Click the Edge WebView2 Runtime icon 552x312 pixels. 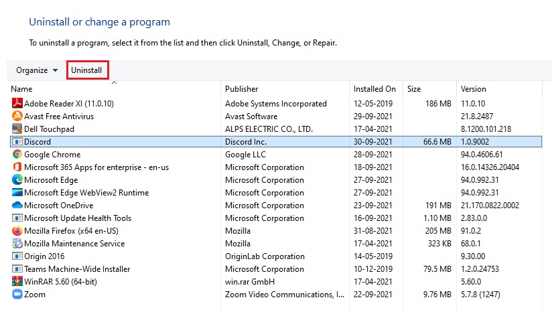[x=17, y=192]
